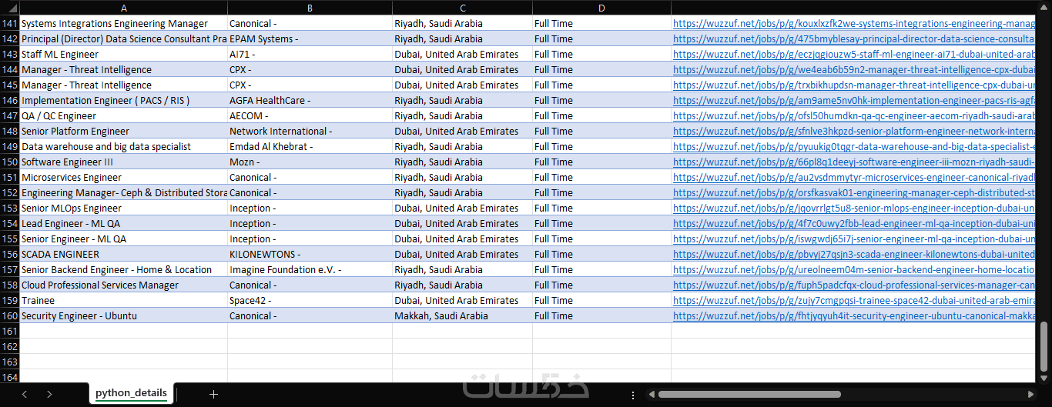This screenshot has height=407, width=1052.
Task: Select company cell 'Imagine Foundation e.V. -'
Action: (310, 269)
